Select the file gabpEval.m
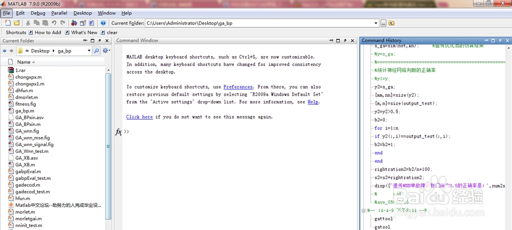 (28, 171)
